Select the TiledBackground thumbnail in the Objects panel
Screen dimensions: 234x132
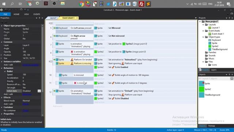pyautogui.click(x=201, y=95)
